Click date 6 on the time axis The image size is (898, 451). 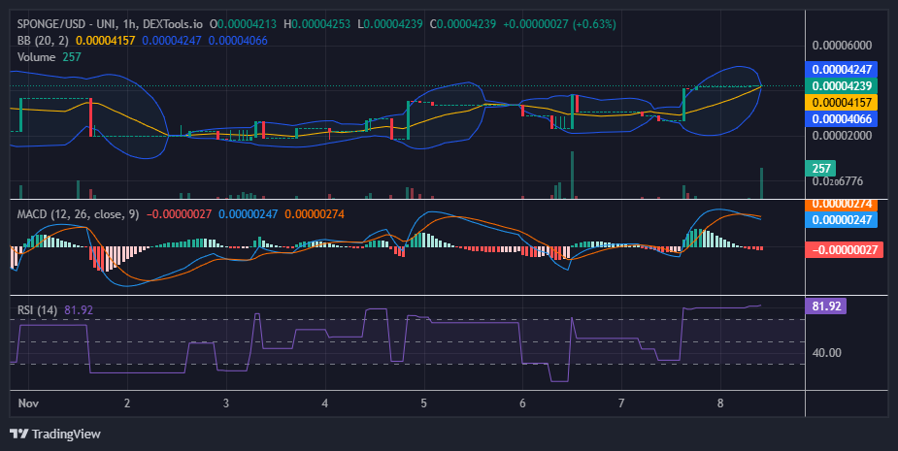click(522, 403)
